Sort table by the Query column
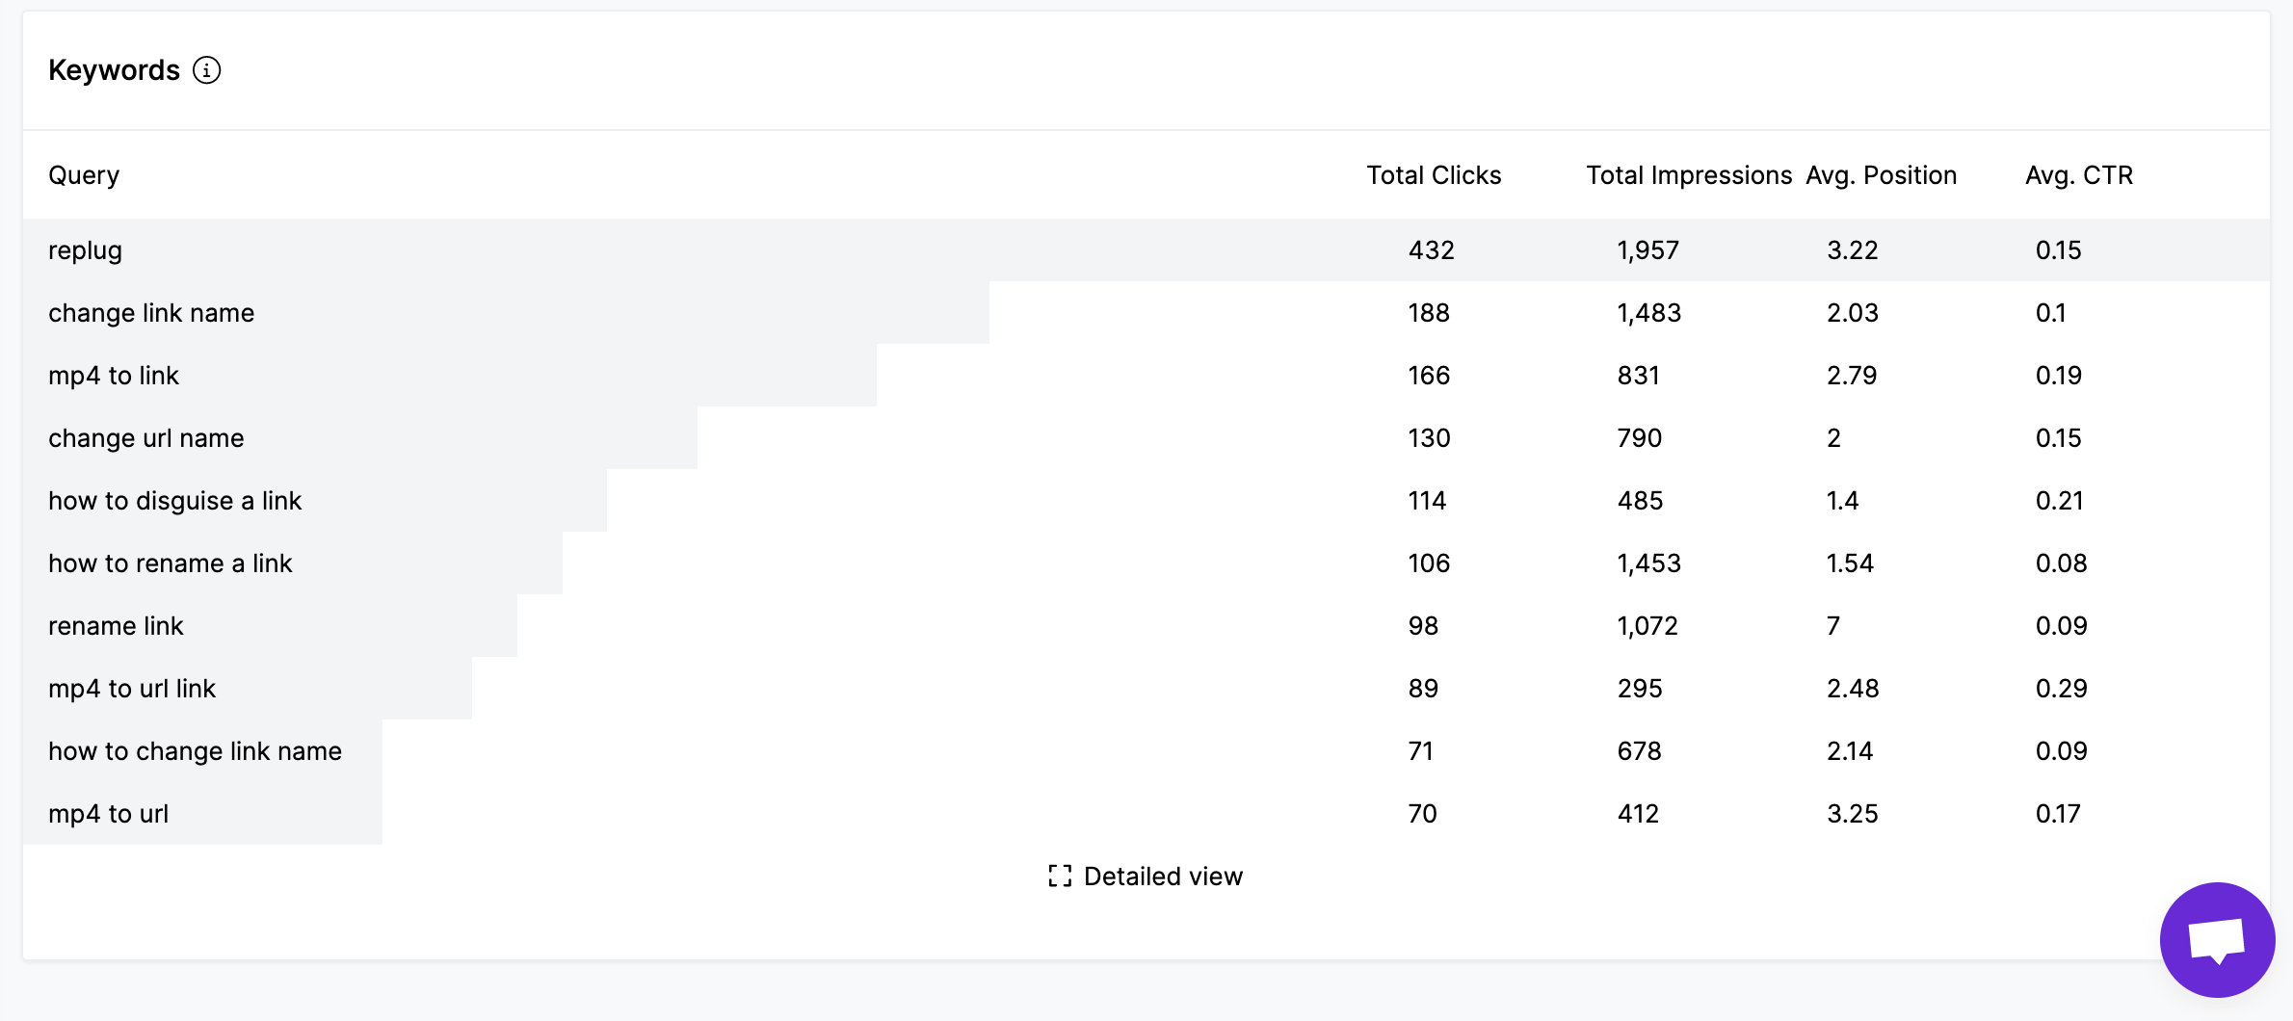The height and width of the screenshot is (1021, 2293). tap(84, 174)
